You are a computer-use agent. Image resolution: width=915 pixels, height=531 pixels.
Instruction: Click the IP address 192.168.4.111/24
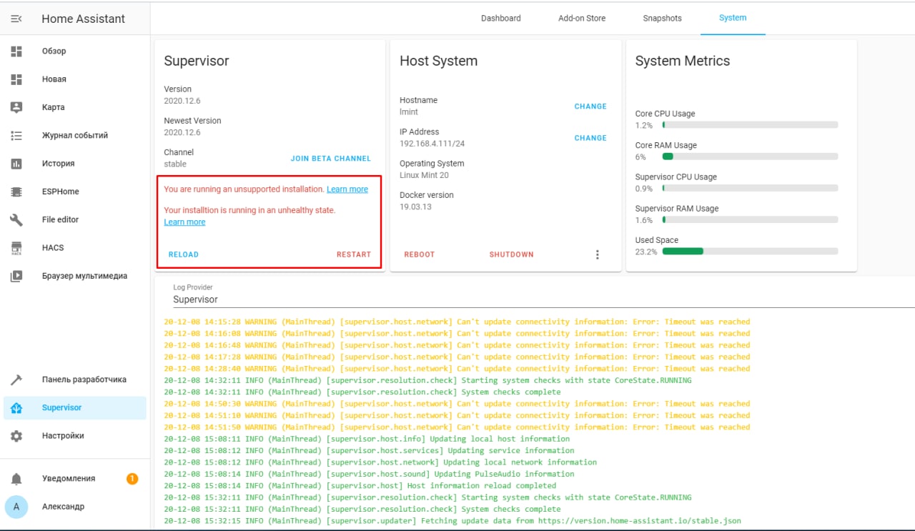point(432,144)
